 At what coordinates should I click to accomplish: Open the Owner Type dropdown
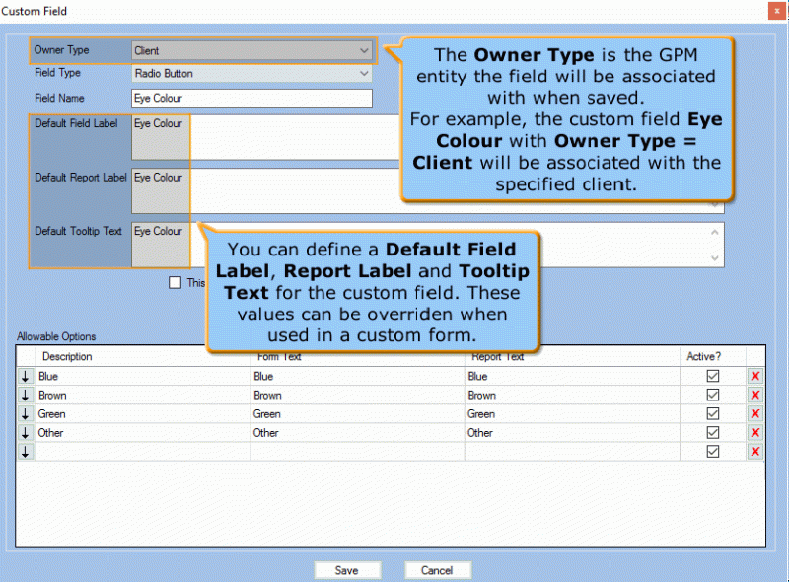tap(364, 50)
